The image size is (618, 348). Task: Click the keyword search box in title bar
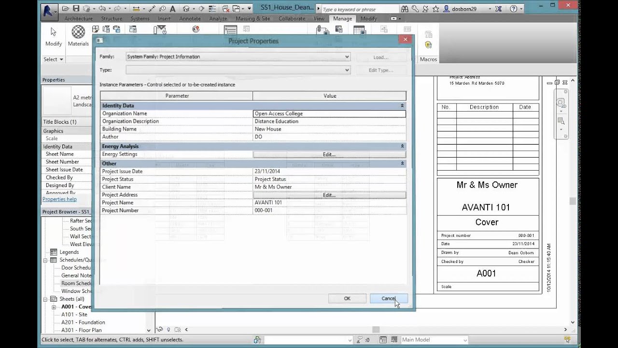pyautogui.click(x=360, y=9)
